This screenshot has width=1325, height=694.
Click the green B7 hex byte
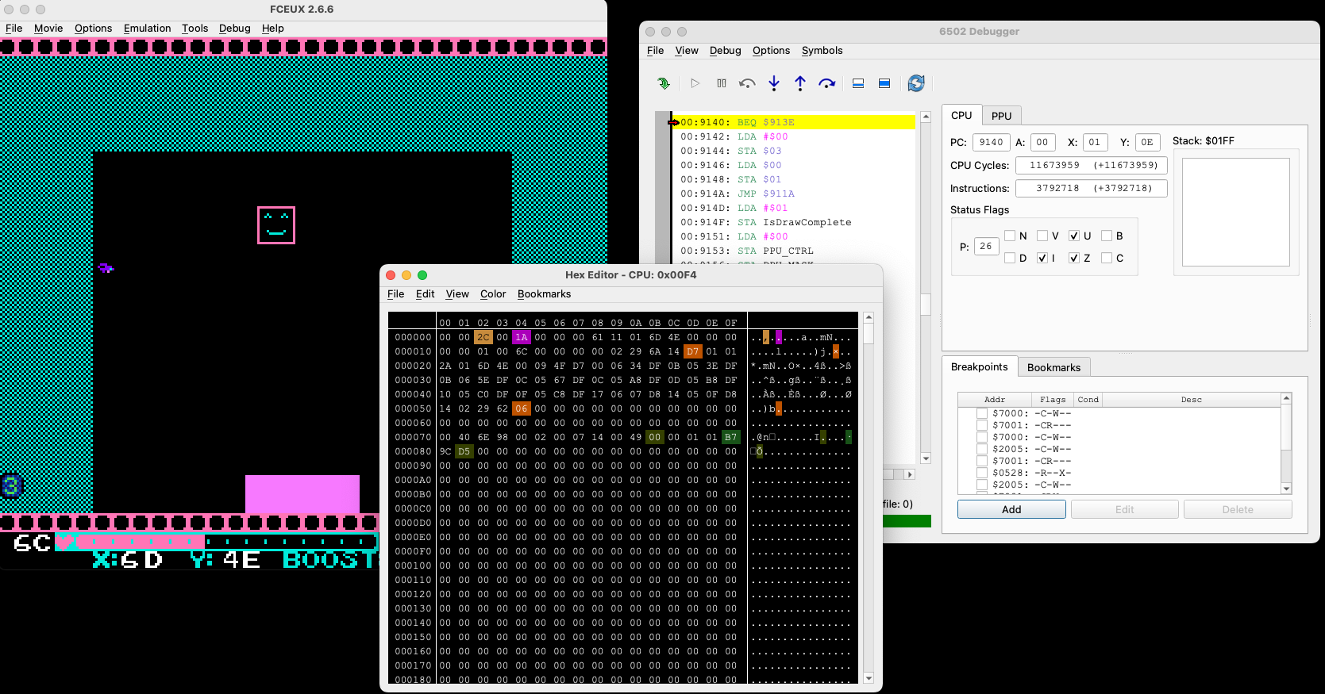coord(730,437)
